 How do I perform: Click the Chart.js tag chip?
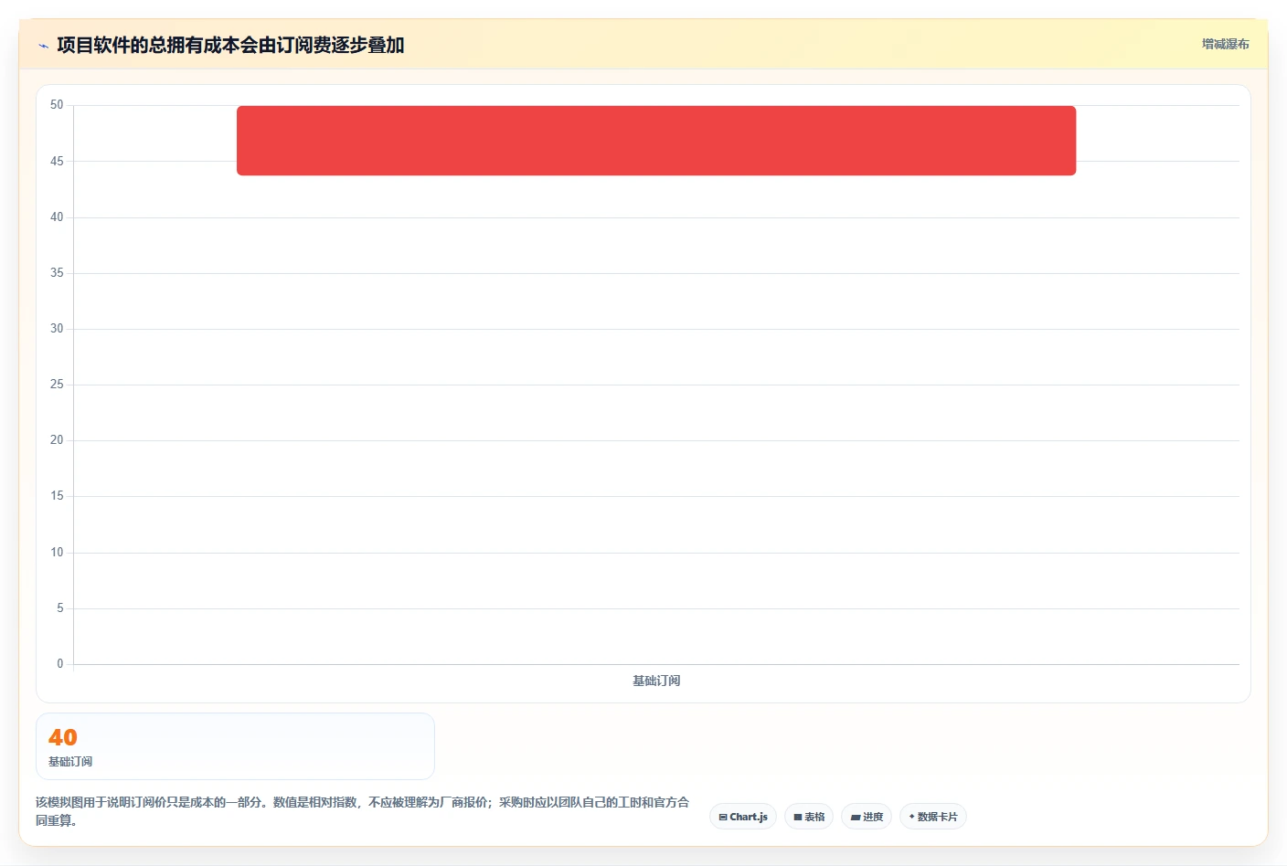[743, 817]
